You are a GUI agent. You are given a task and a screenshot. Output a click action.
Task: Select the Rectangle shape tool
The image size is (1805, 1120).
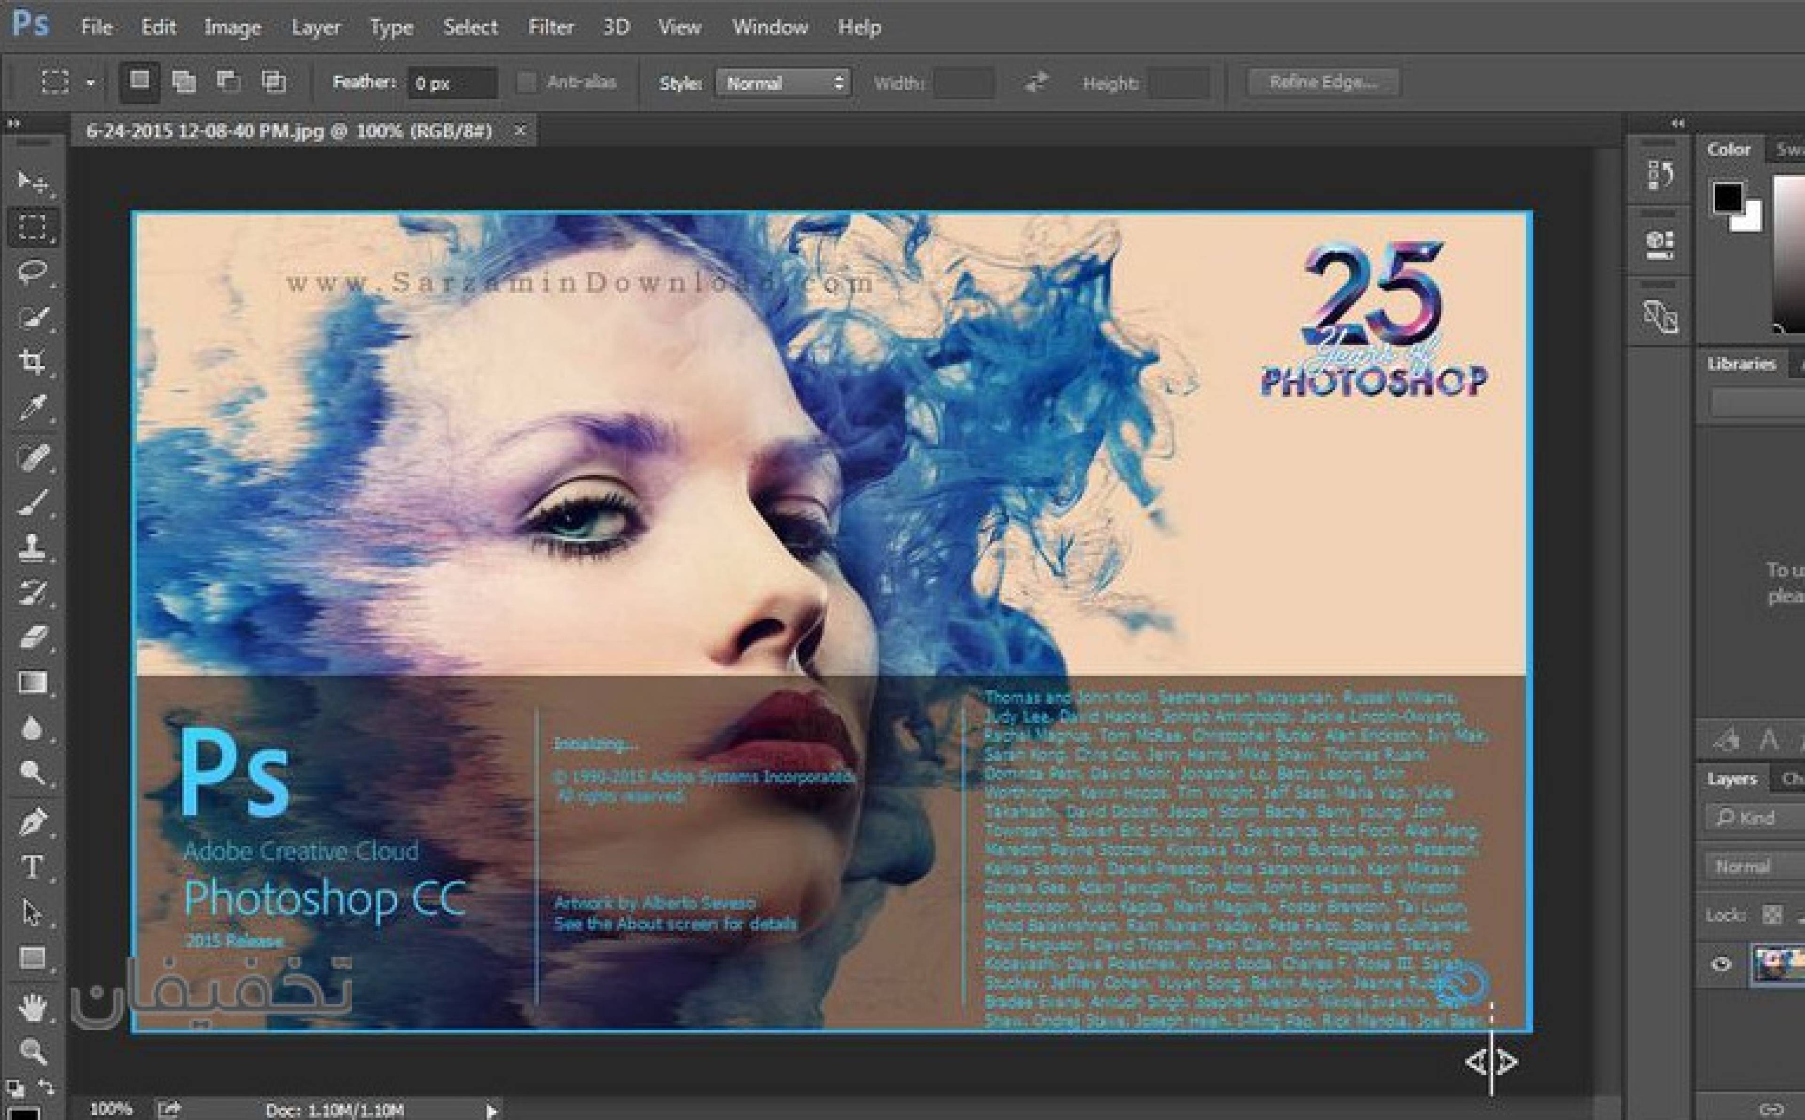point(32,959)
